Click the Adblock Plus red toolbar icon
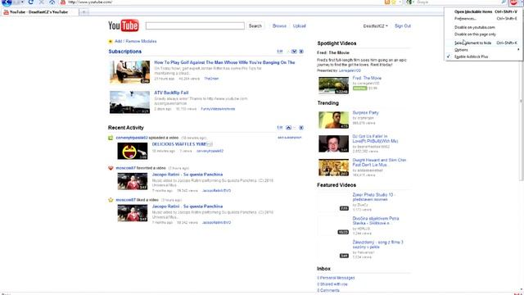This screenshot has height=295, width=524. click(x=513, y=2)
